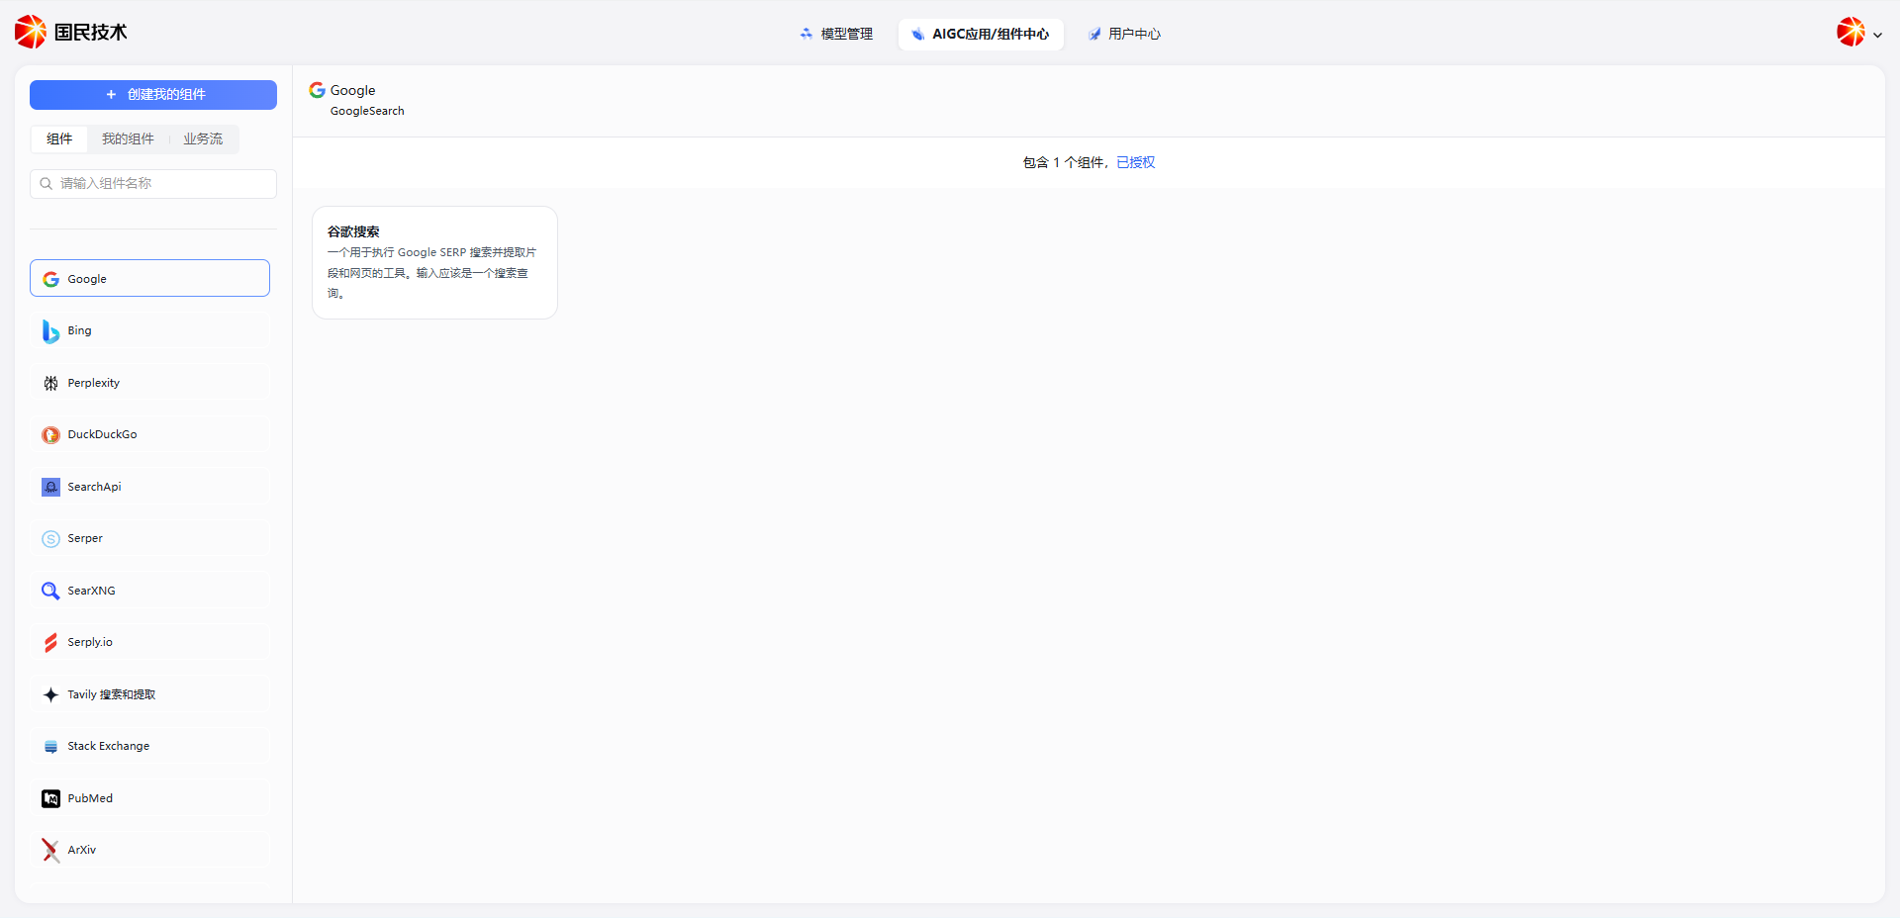
Task: Click the Google logo in the header
Action: point(317,90)
